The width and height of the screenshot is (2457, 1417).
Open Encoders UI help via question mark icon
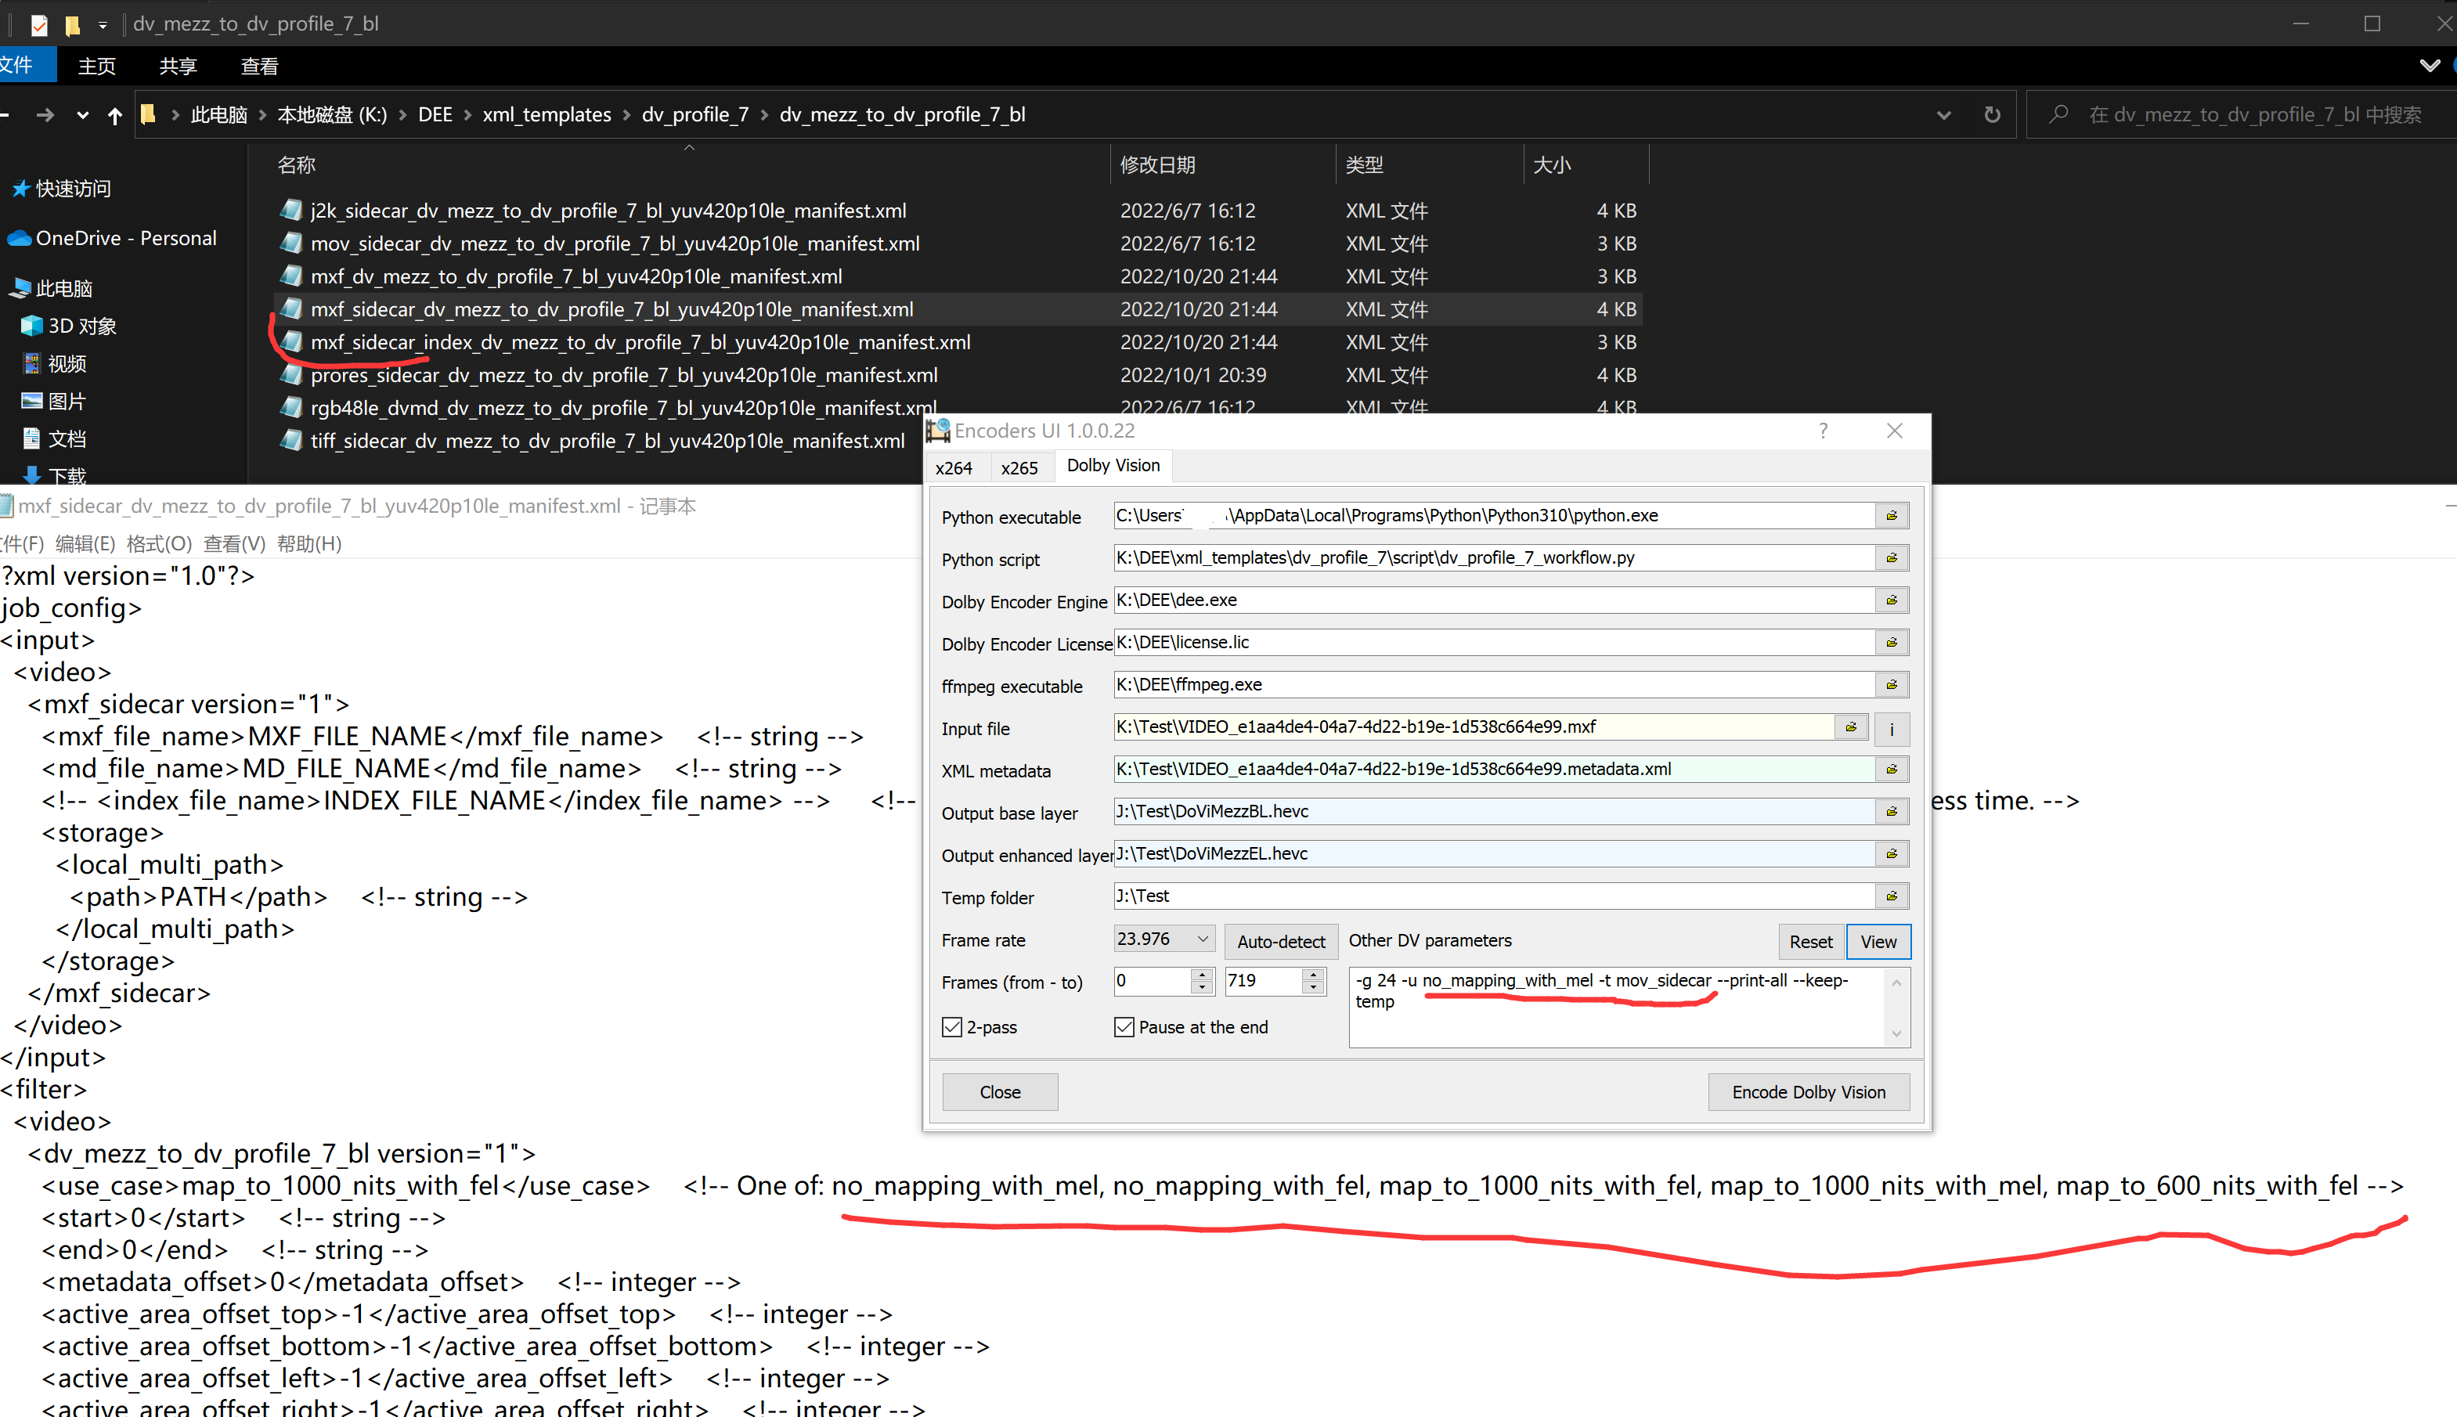(1824, 430)
